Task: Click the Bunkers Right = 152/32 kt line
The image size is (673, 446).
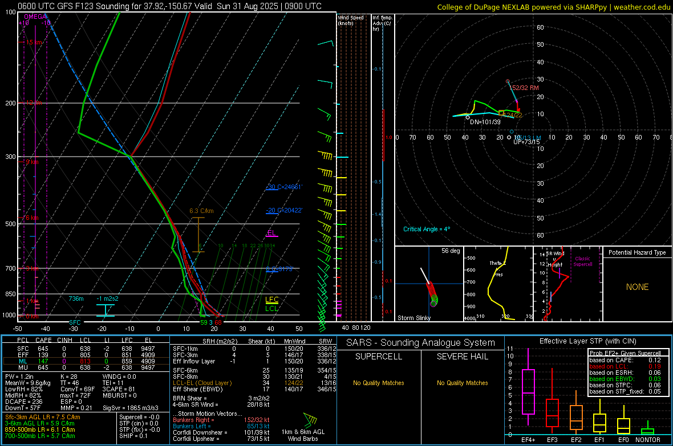Action: point(221,420)
